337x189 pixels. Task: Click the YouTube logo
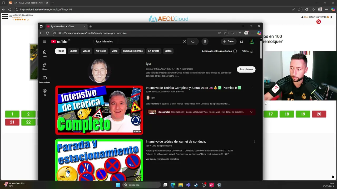coord(60,41)
